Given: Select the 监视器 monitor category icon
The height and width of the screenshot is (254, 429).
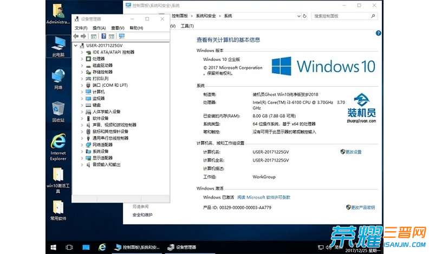Looking at the screenshot, I should [88, 98].
